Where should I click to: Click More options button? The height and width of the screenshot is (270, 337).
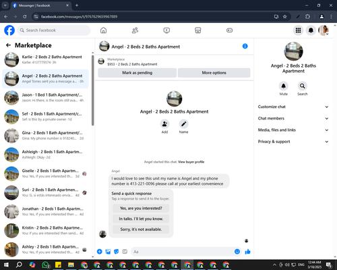pyautogui.click(x=214, y=73)
